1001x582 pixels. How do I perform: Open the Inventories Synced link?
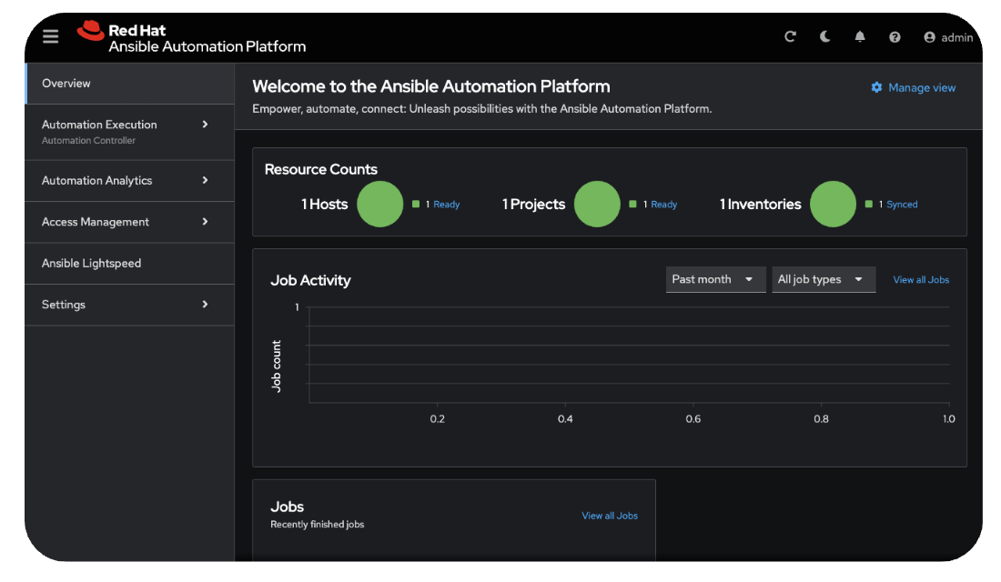pos(902,205)
